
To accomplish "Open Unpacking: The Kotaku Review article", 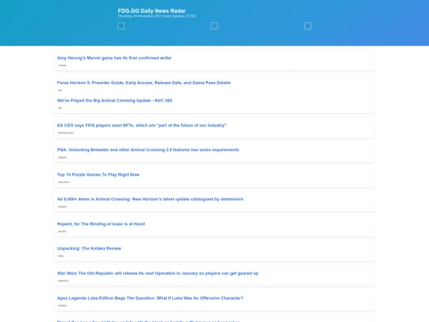I will tap(89, 248).
